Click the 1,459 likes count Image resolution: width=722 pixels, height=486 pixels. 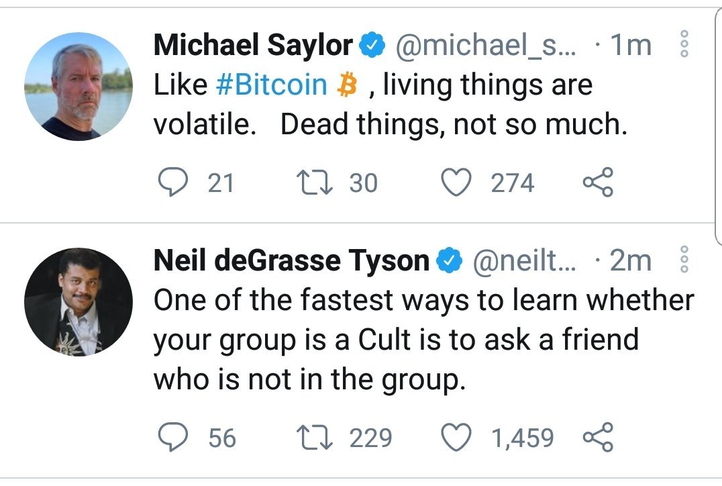pos(525,438)
